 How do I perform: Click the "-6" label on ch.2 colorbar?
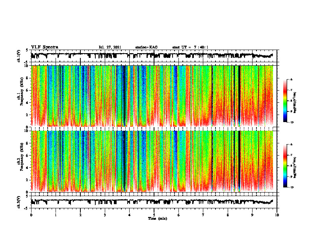291,145
